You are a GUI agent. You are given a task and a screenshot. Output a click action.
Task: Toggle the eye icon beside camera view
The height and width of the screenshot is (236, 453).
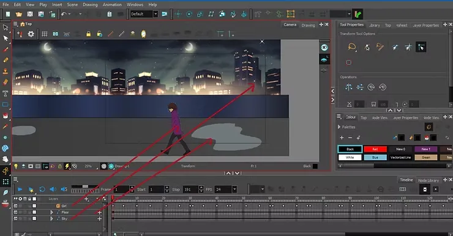coord(324,48)
